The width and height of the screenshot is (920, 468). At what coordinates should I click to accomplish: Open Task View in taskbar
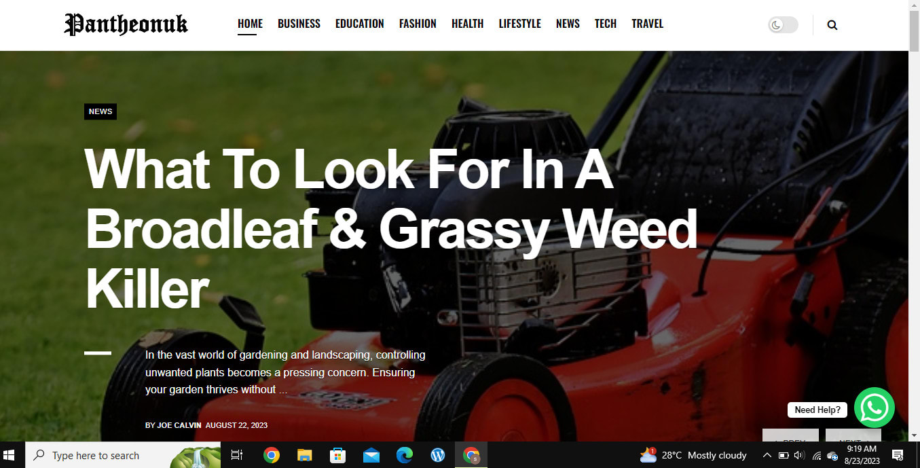click(x=237, y=455)
